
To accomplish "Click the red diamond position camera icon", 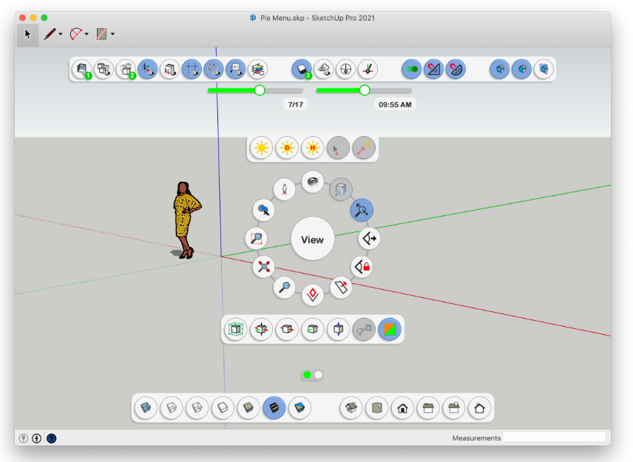I will click(x=313, y=294).
